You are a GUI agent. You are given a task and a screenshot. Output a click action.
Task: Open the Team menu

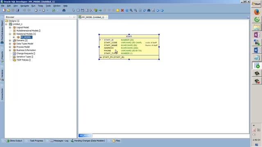coord(40,6)
